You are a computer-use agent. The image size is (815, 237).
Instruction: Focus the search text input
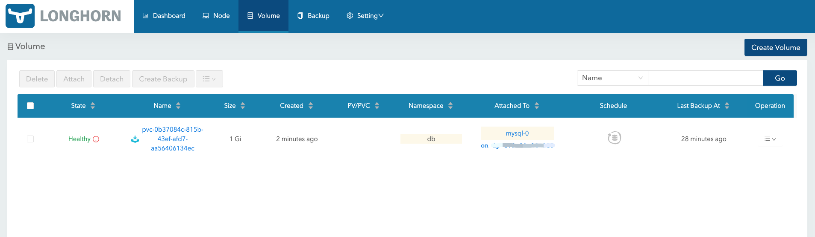pos(706,78)
